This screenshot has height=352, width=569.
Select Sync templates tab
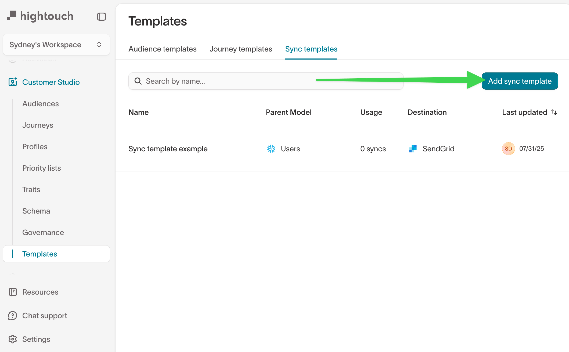[311, 49]
